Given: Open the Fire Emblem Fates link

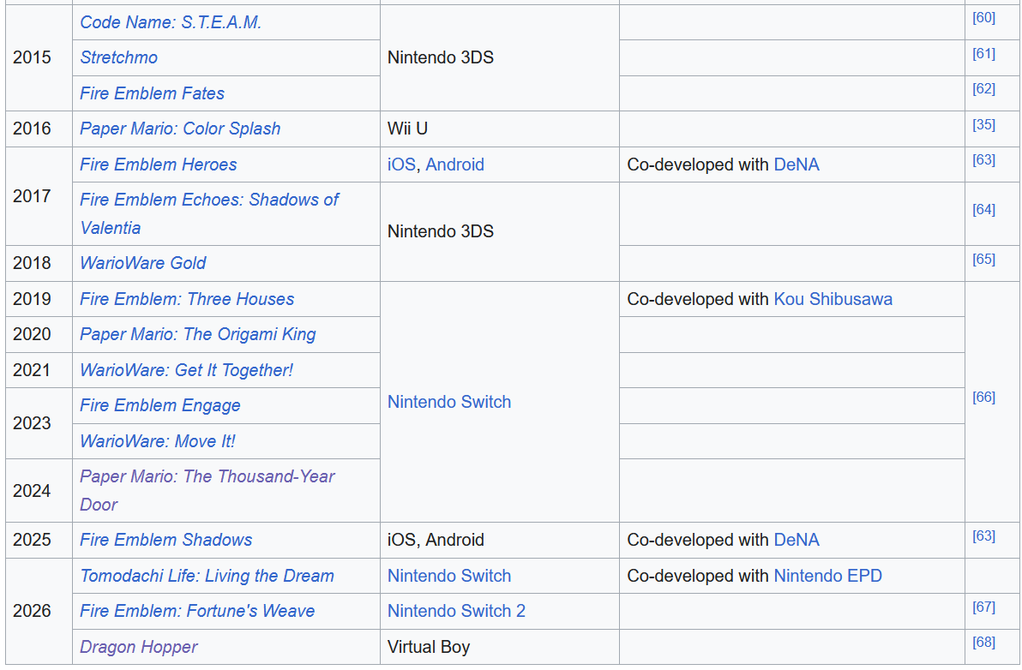Looking at the screenshot, I should click(152, 93).
